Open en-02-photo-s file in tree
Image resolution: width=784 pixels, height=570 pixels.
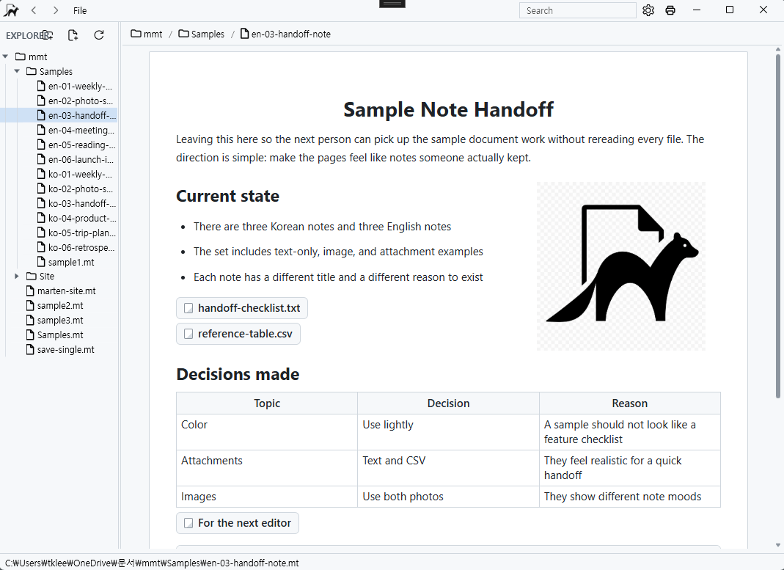pos(76,101)
